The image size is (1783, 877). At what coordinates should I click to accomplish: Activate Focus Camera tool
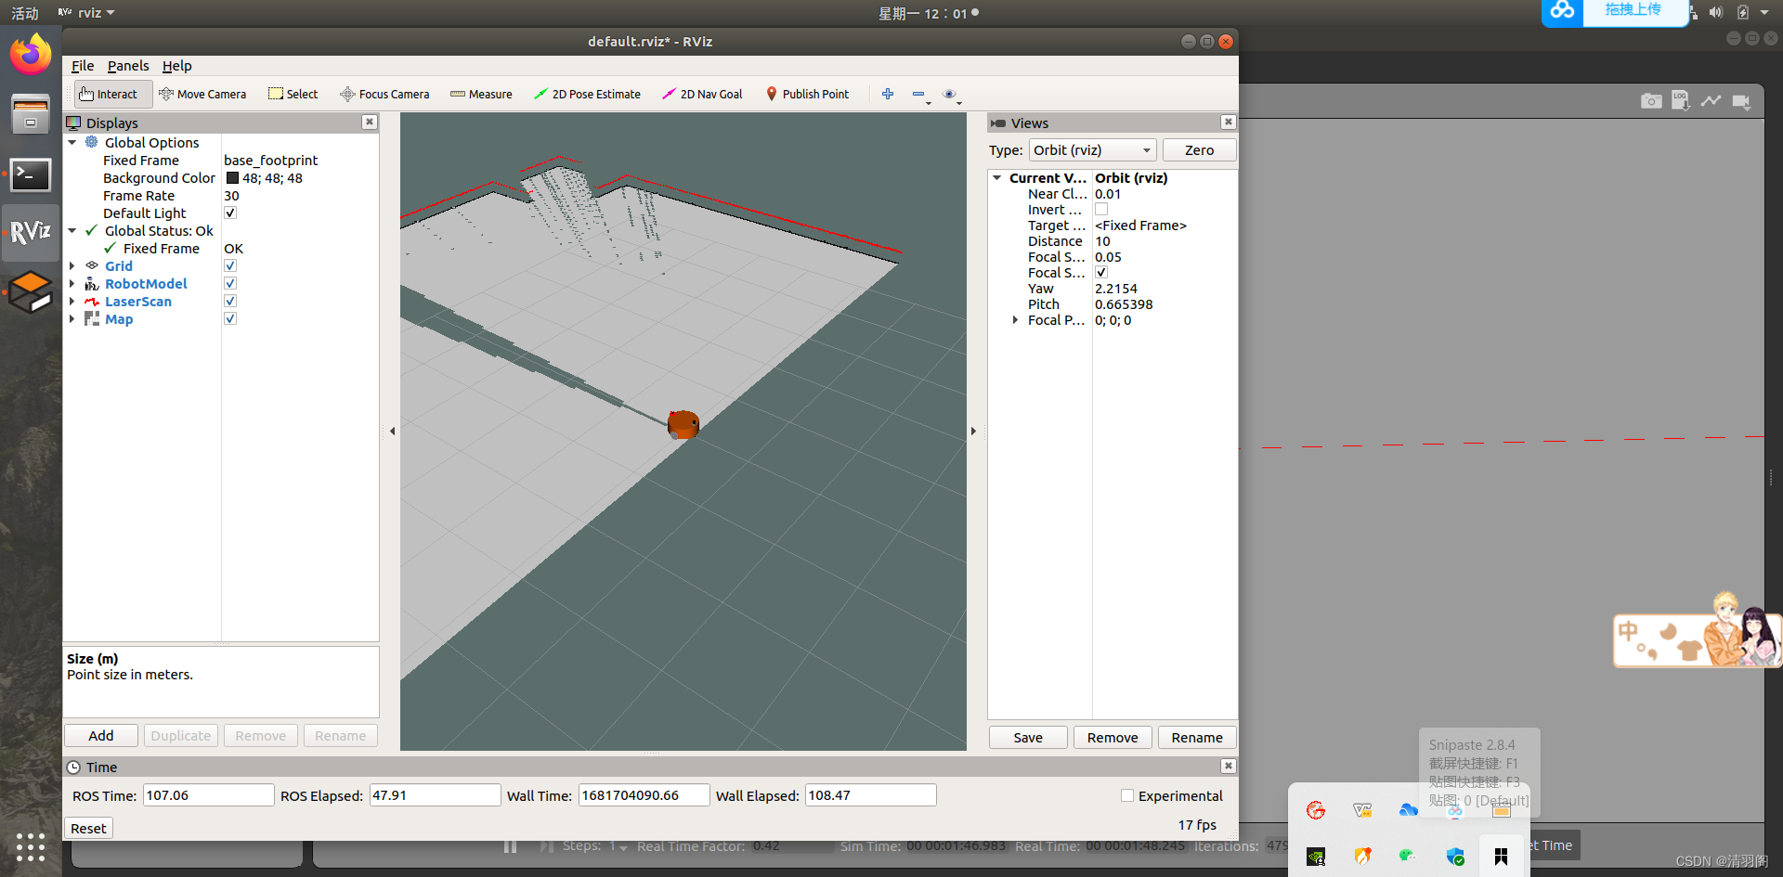pos(384,94)
